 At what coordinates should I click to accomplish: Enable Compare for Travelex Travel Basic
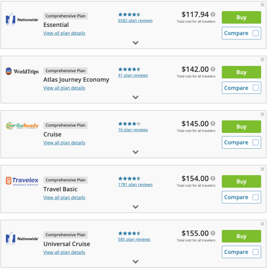(x=255, y=197)
